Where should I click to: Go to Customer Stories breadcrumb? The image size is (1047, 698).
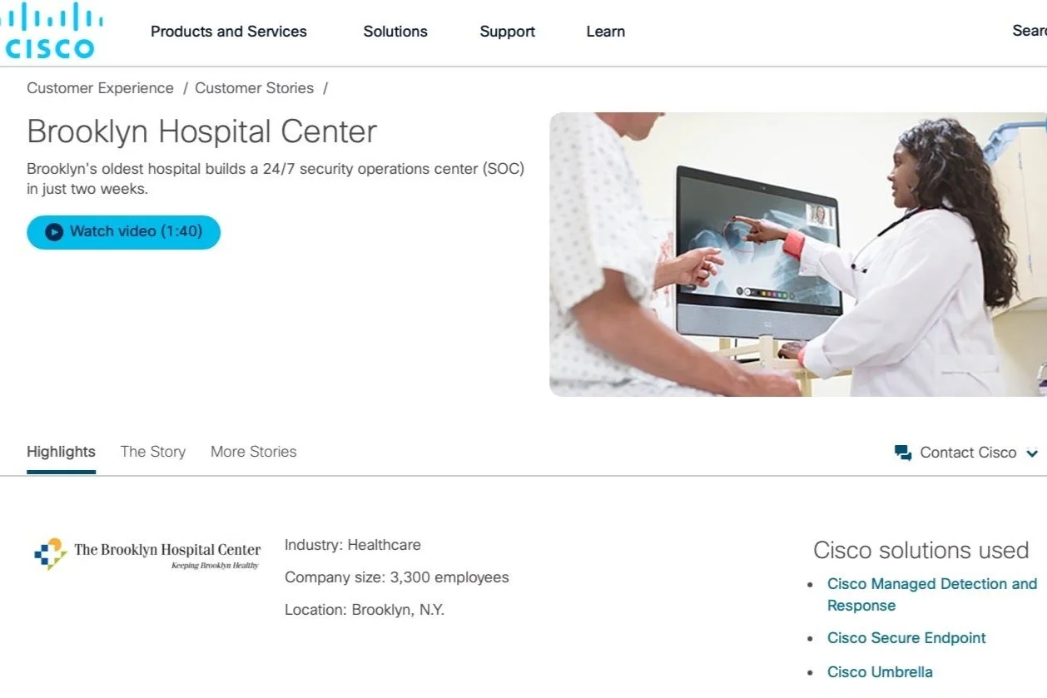click(x=254, y=88)
